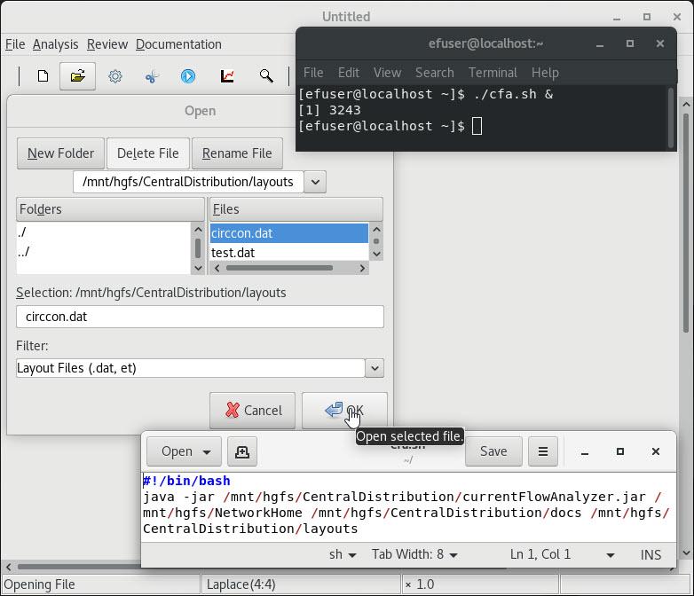Click the scissors cut icon

point(152,77)
